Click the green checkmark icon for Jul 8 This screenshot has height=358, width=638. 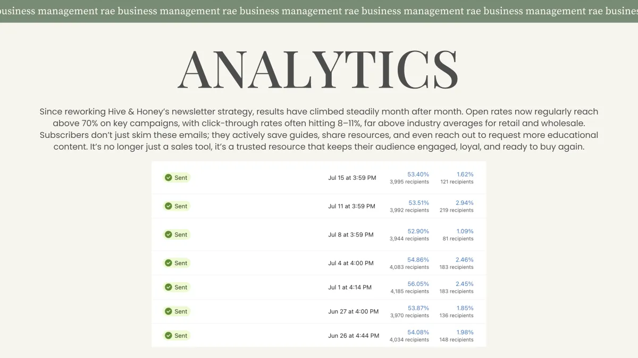pyautogui.click(x=169, y=234)
